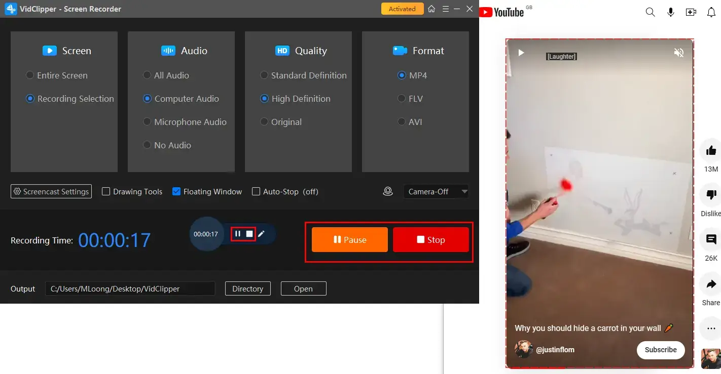
Task: Untick the Floating Window checkbox
Action: tap(176, 191)
